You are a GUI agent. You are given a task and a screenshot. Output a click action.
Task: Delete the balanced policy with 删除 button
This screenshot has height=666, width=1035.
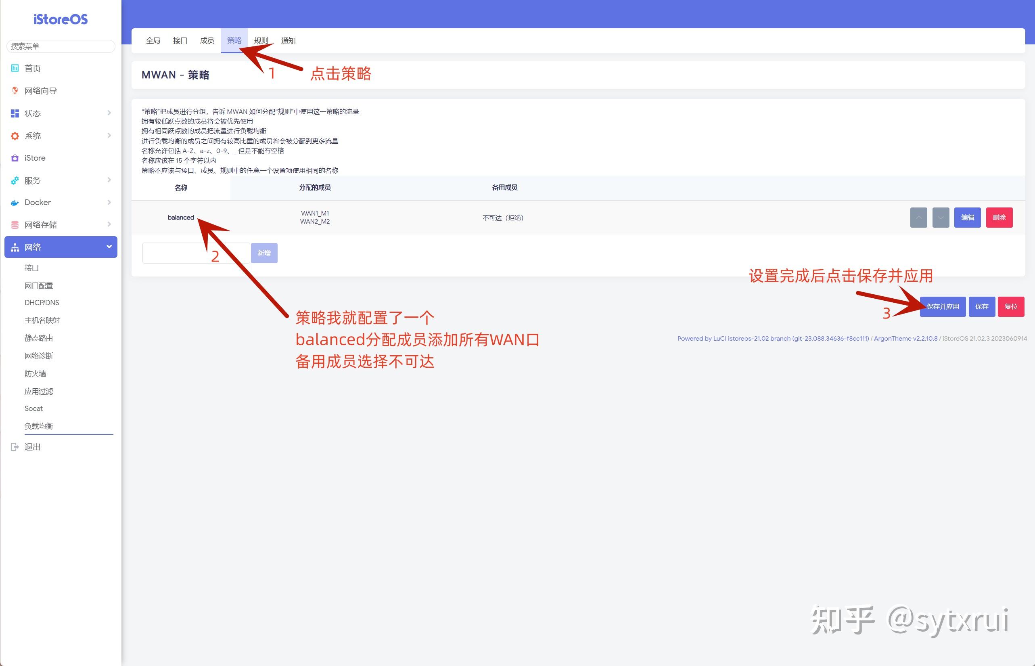click(x=999, y=218)
